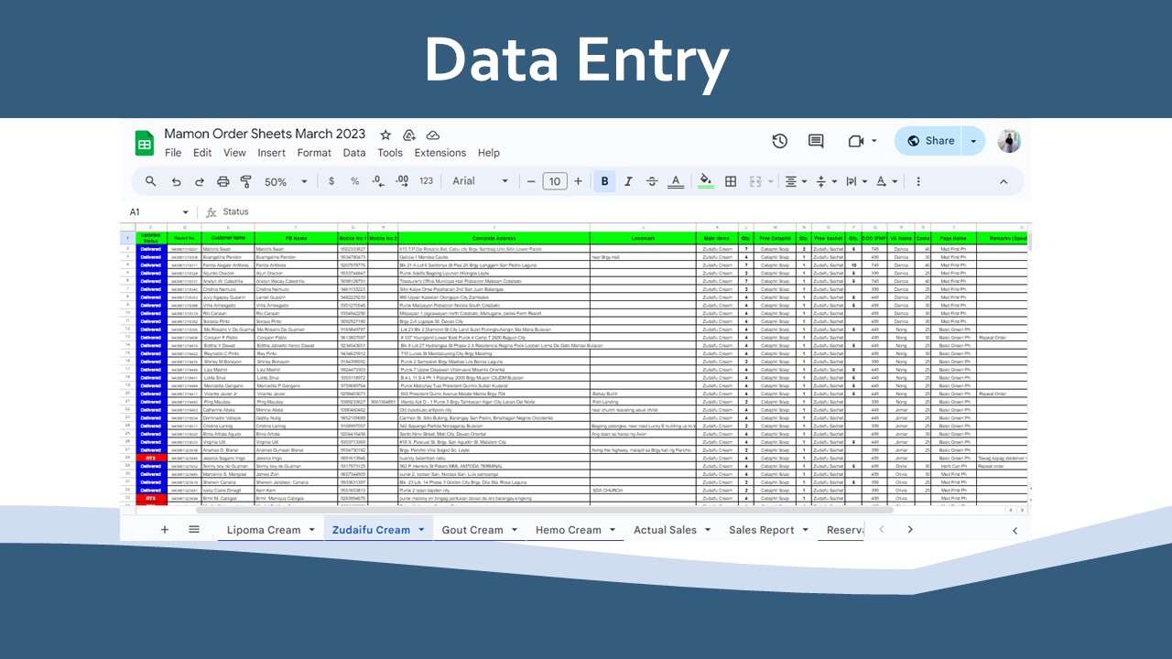
Task: Open the 50% zoom dropdown
Action: [286, 181]
